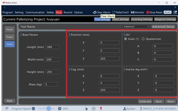Open the Safety menu
178x111 pixels.
pos(50,12)
